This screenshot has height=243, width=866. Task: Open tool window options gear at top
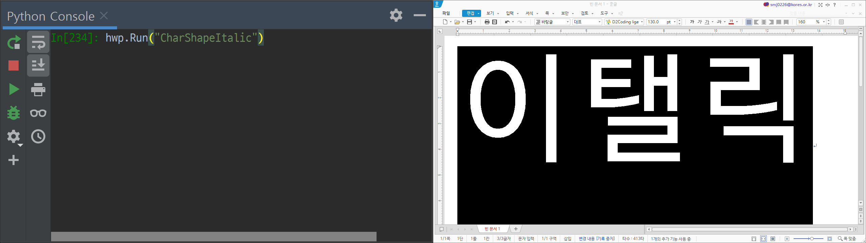coord(396,15)
